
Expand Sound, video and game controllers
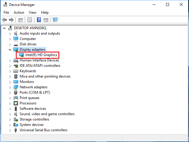point(10,114)
